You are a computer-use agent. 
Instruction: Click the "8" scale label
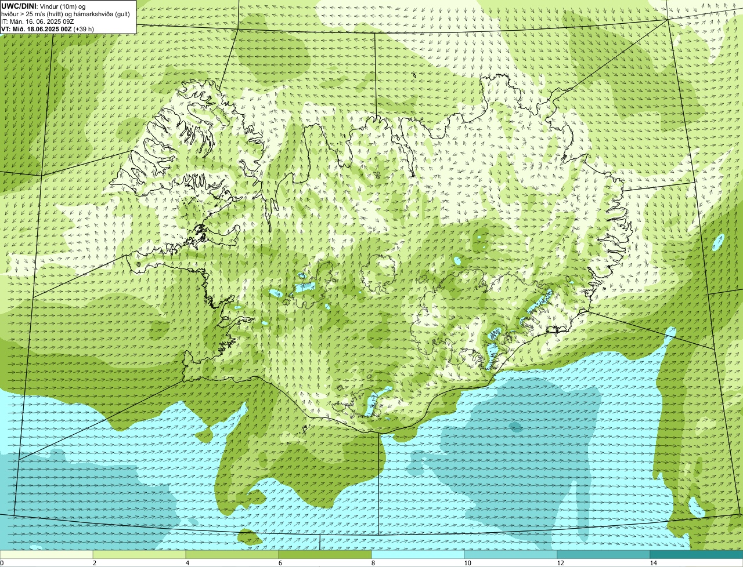coord(373,563)
